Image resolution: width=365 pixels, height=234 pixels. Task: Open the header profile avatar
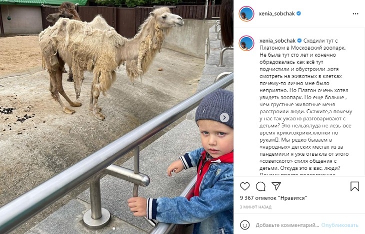pyautogui.click(x=246, y=14)
